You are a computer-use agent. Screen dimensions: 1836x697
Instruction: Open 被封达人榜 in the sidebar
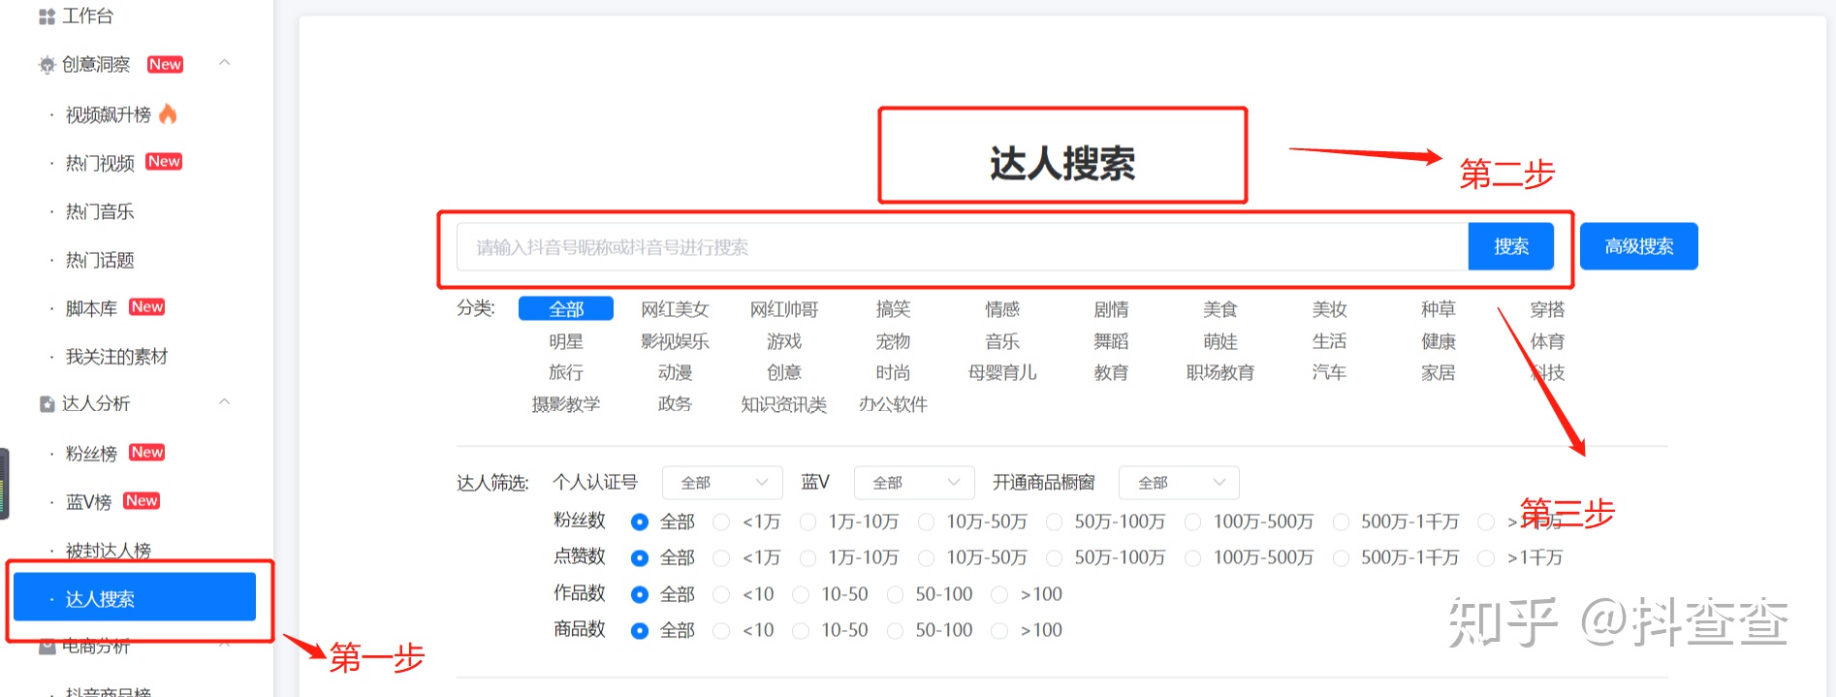click(x=109, y=551)
